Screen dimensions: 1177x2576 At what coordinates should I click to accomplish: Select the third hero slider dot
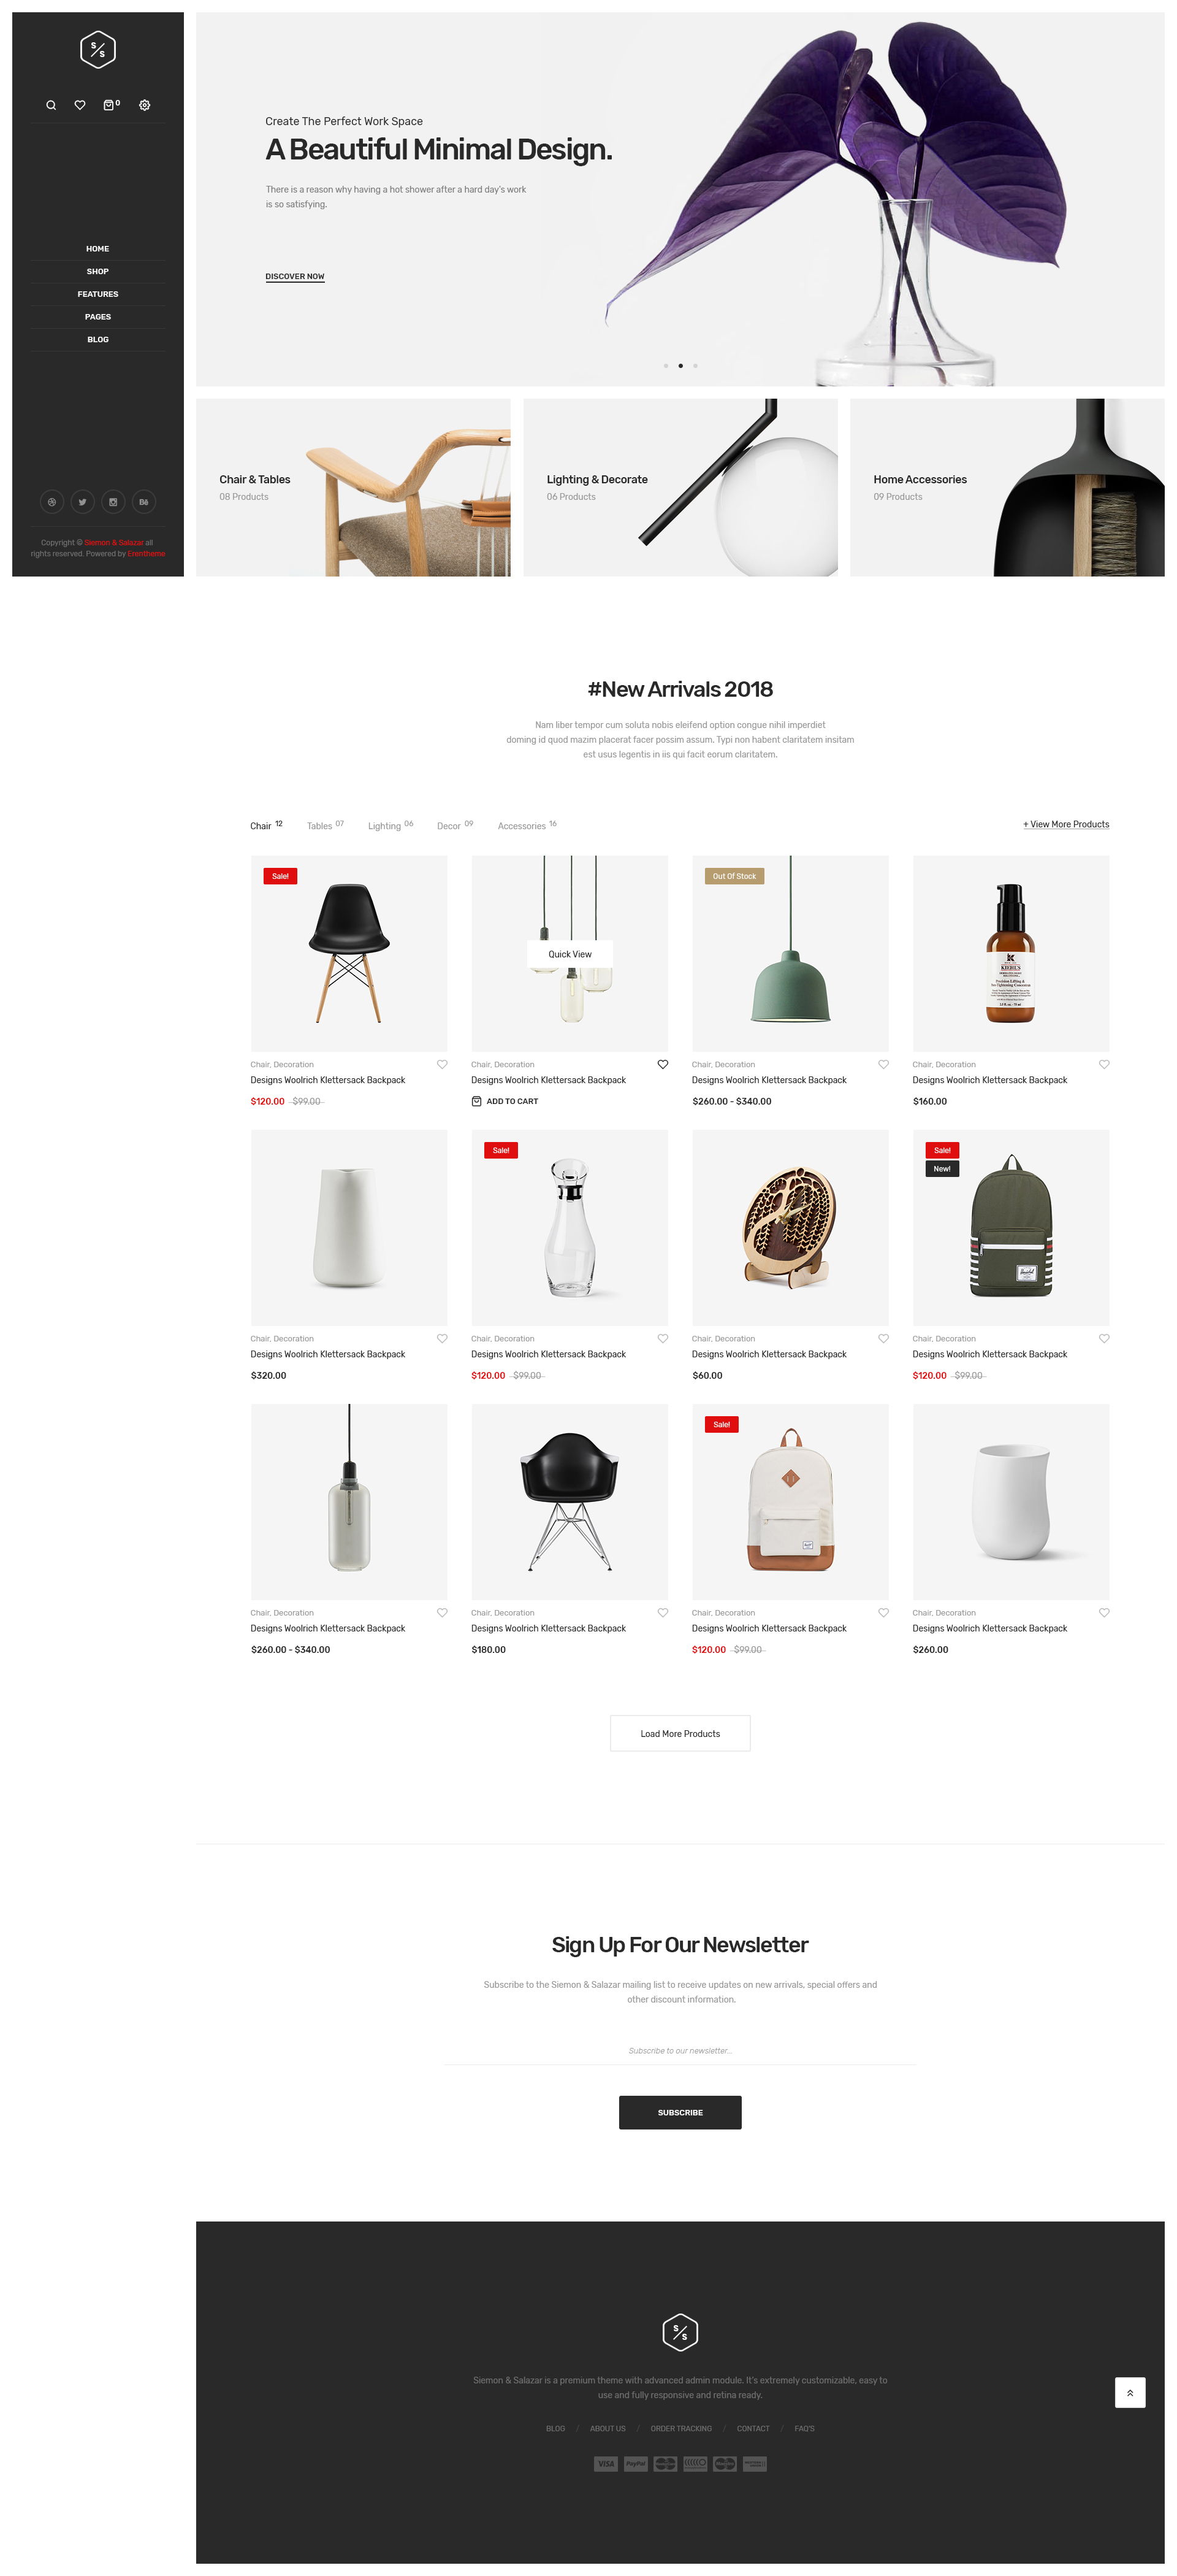(x=695, y=366)
